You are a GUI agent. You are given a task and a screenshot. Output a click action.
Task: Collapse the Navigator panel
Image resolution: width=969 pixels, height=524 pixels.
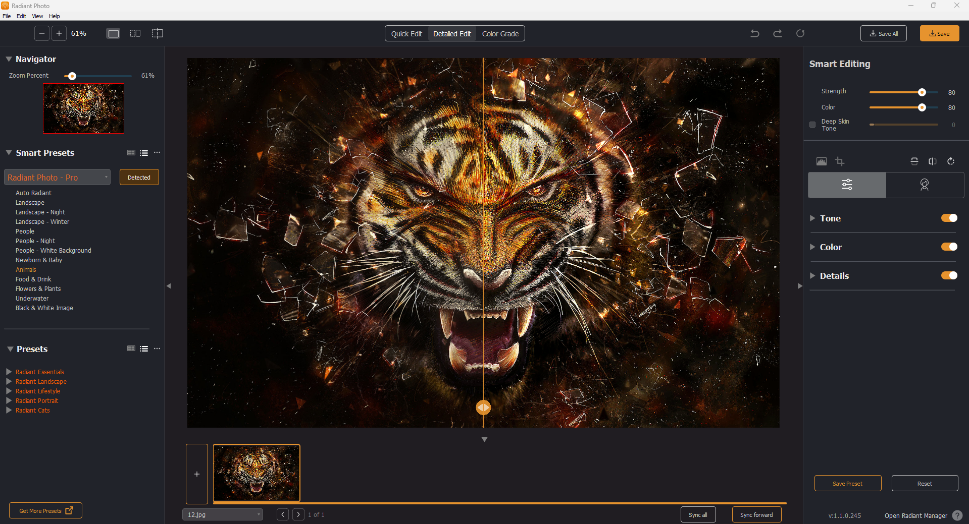pos(9,59)
